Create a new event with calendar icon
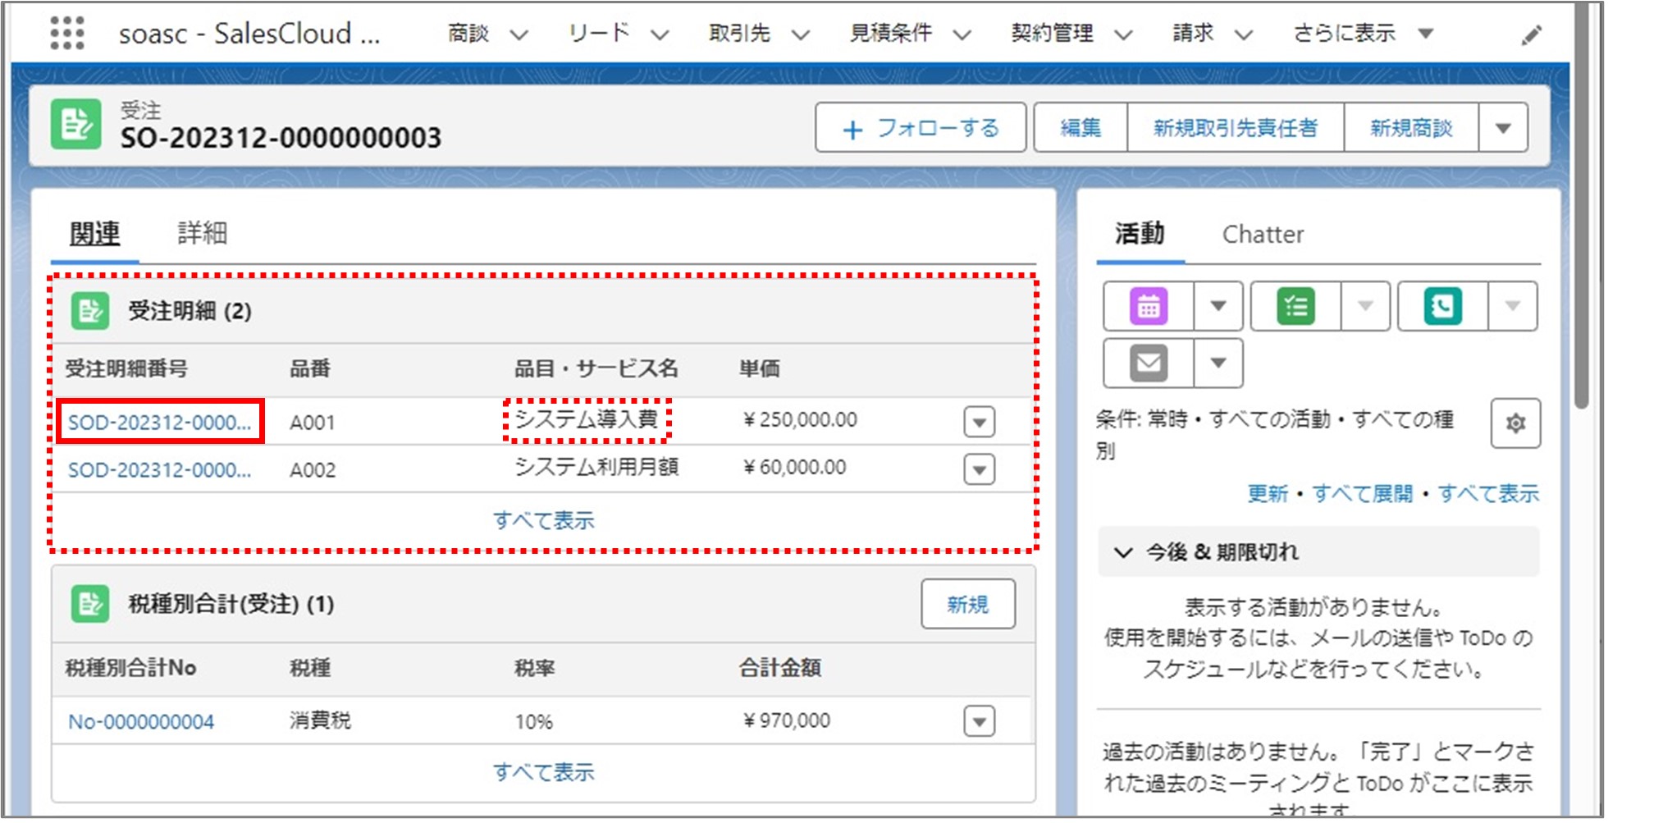 click(x=1149, y=306)
